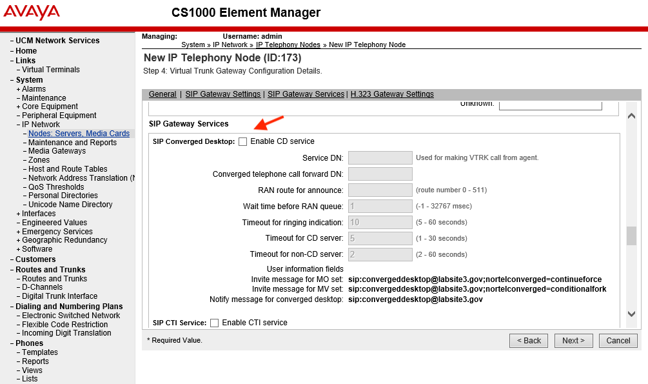The image size is (648, 384).
Task: Cancel the new node wizard
Action: [x=618, y=341]
